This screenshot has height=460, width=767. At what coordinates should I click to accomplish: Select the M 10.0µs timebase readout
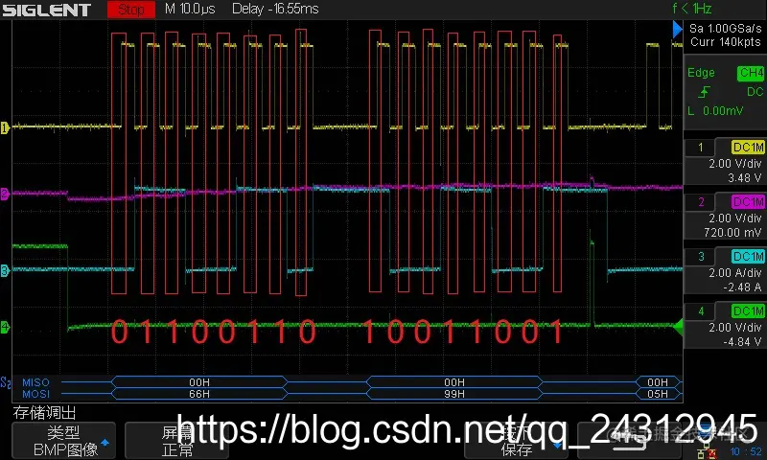click(x=190, y=9)
